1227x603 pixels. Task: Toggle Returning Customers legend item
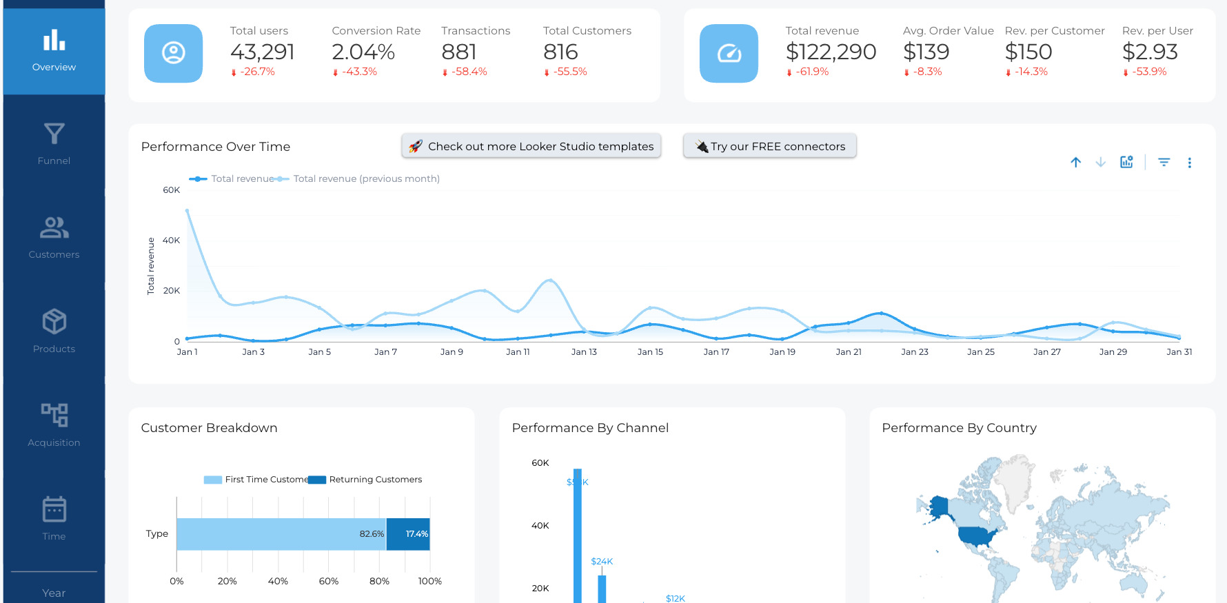(x=365, y=480)
